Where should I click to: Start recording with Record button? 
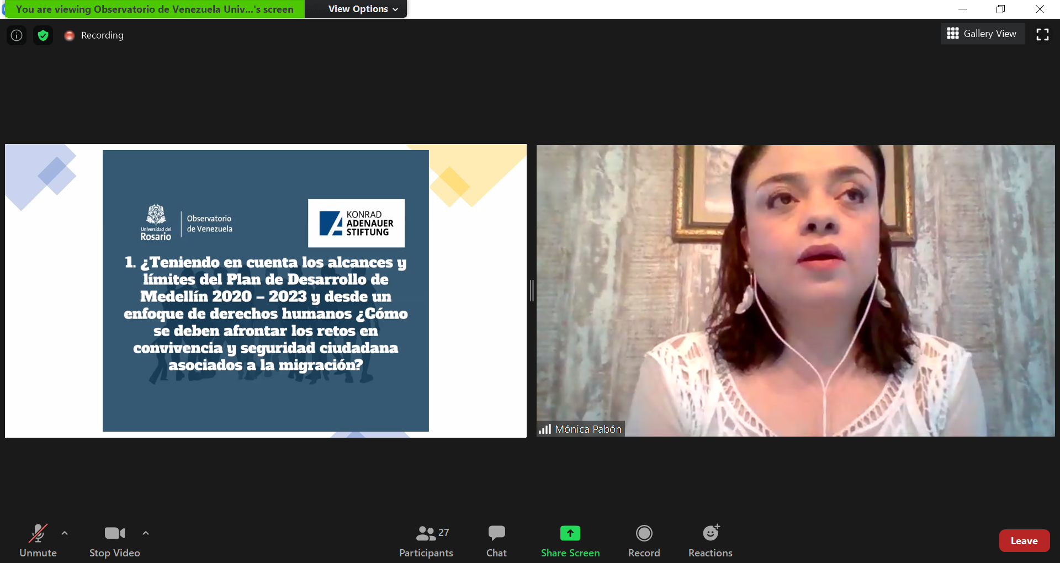[x=644, y=541]
